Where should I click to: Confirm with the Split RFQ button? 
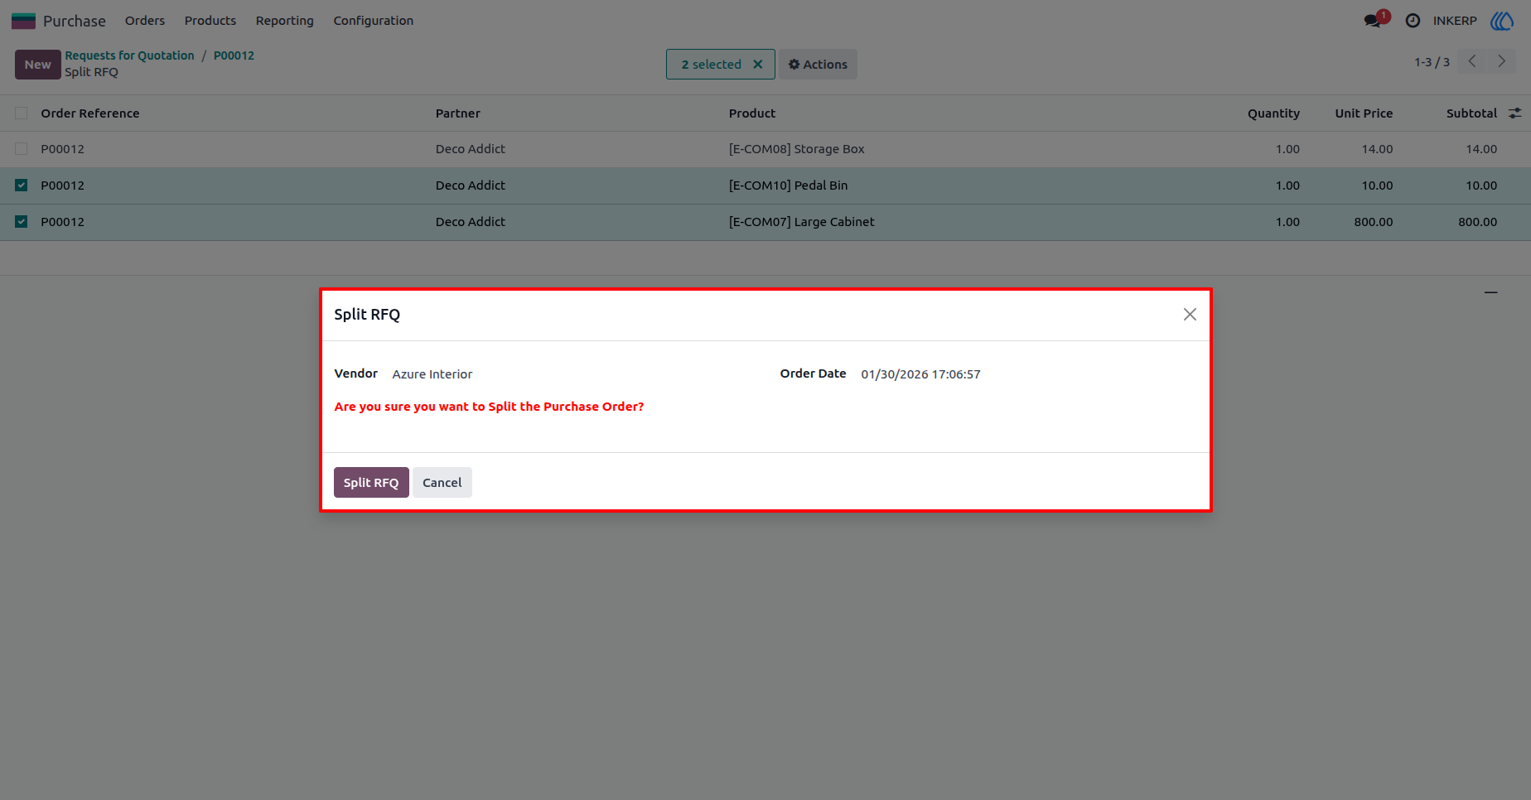point(371,483)
